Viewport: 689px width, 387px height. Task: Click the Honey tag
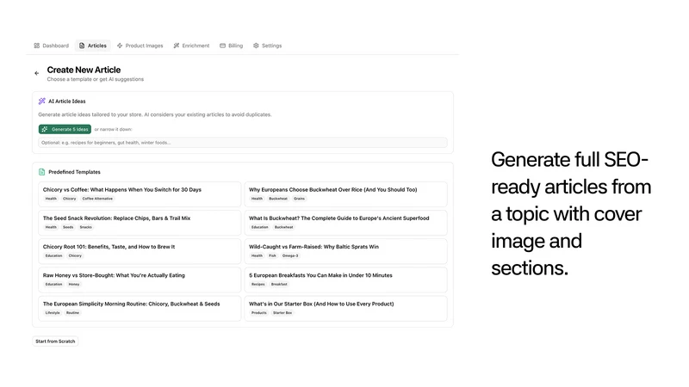[74, 285]
